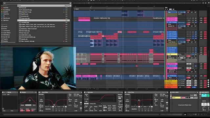Image resolution: width=210 pixels, height=118 pixels.
Task: Click Drop Audio Effects Here area in VOID_RACK
Action: (185, 105)
